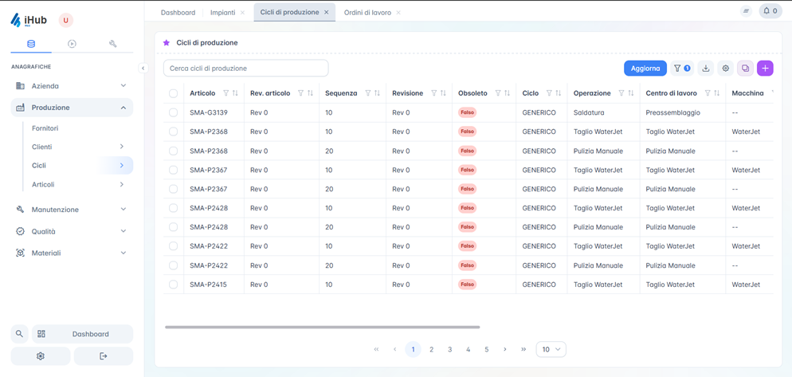
Task: Collapse the Produzione menu
Action: click(72, 108)
